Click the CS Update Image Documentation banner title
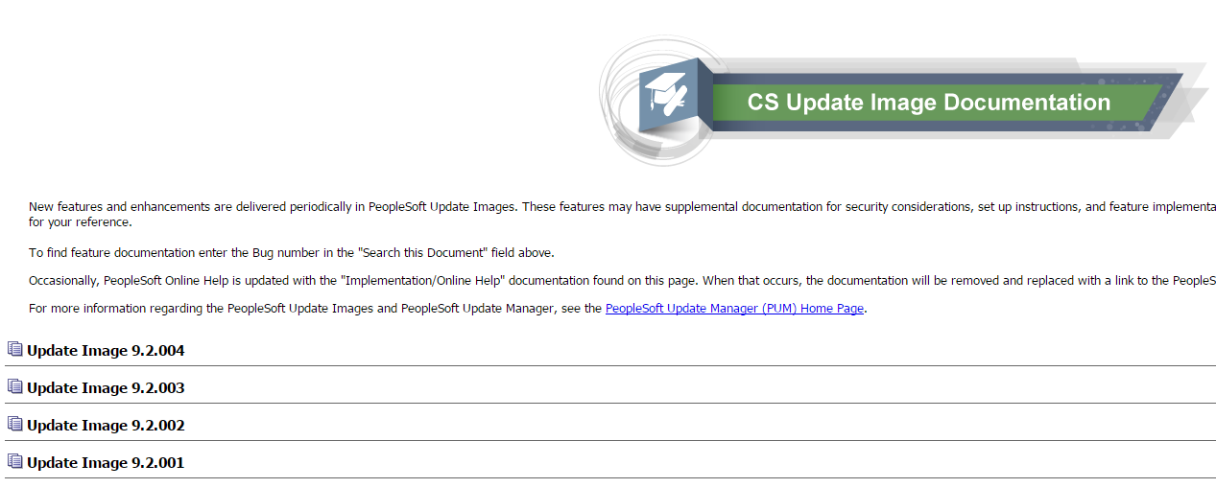Viewport: 1216px width, 488px height. click(928, 103)
